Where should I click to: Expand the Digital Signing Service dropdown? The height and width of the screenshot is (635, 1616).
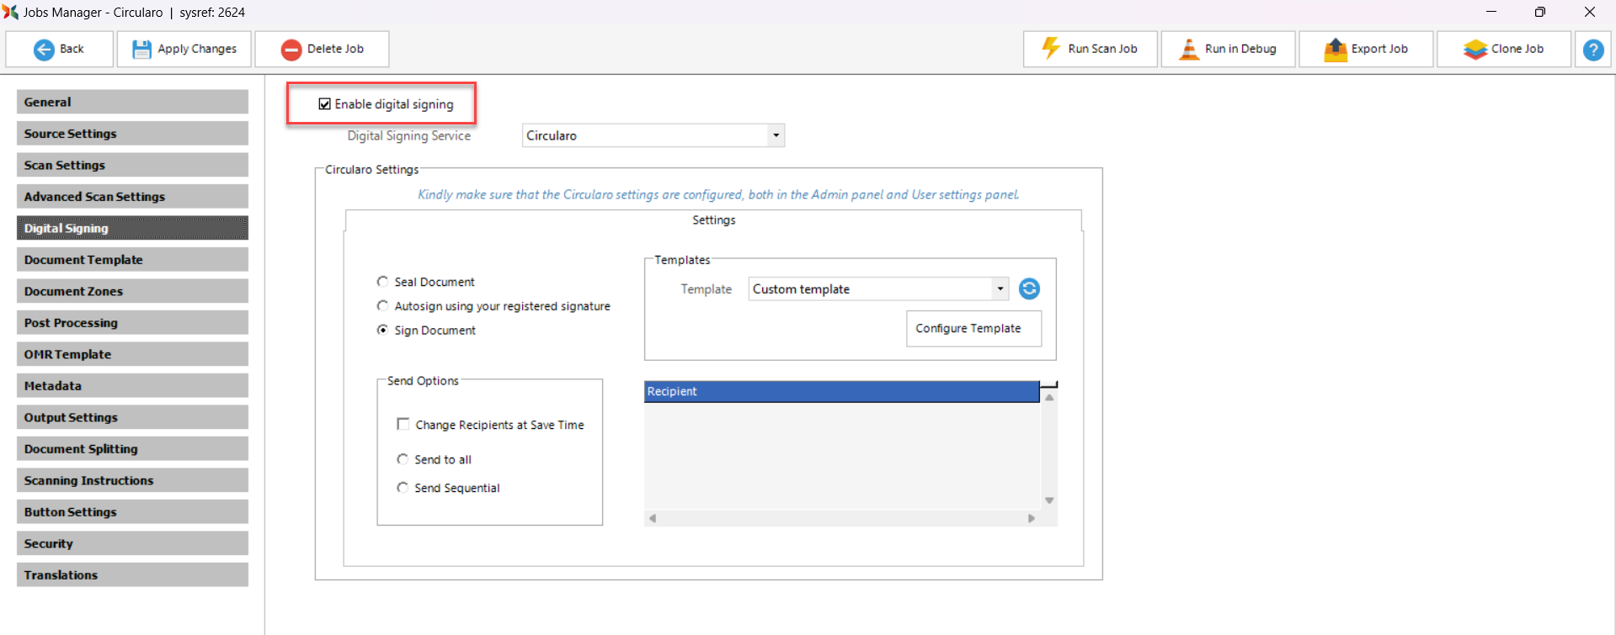pyautogui.click(x=776, y=135)
